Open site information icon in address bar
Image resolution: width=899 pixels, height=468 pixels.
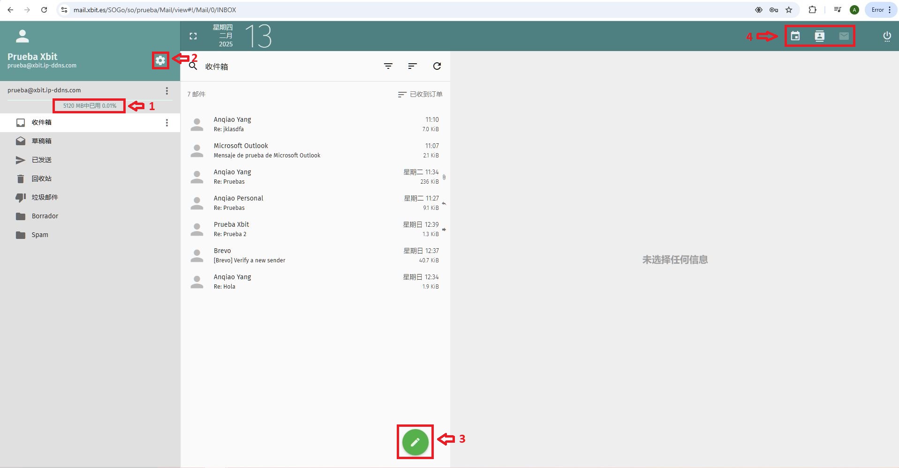pyautogui.click(x=64, y=10)
